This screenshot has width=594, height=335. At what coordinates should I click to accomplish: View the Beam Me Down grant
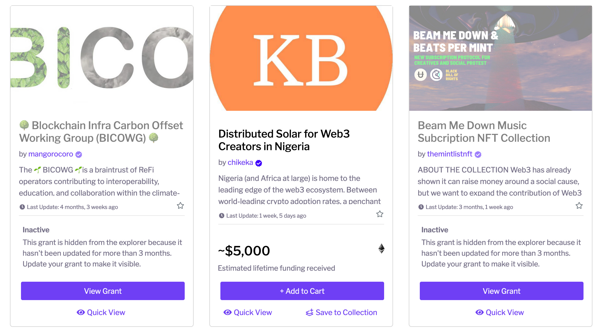point(502,291)
